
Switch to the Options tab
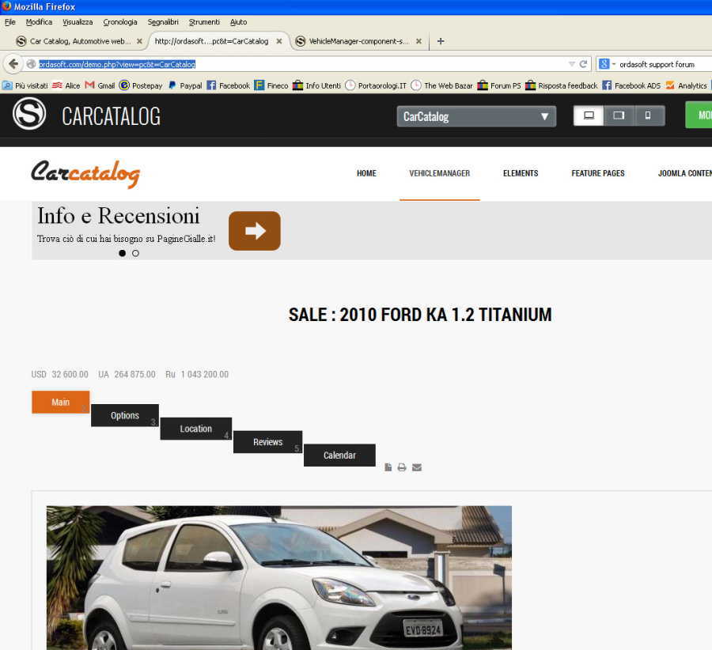pyautogui.click(x=125, y=415)
